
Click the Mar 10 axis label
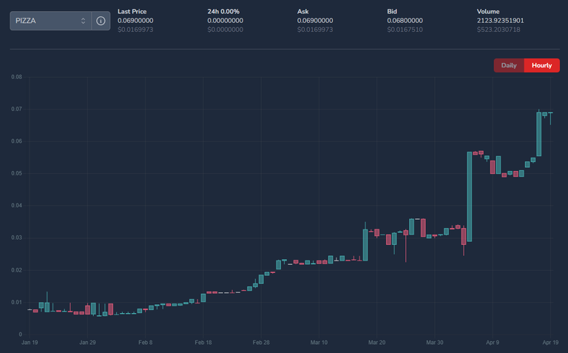319,343
